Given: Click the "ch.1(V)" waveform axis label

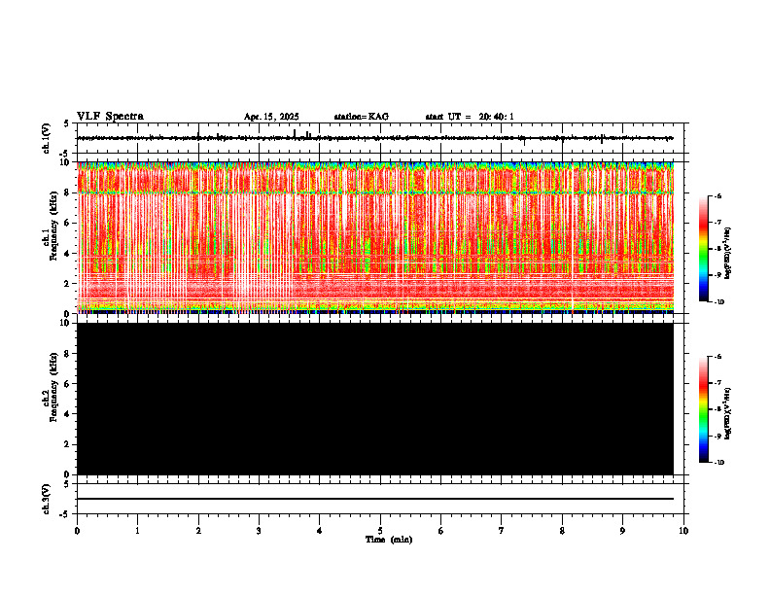Looking at the screenshot, I should click(47, 138).
